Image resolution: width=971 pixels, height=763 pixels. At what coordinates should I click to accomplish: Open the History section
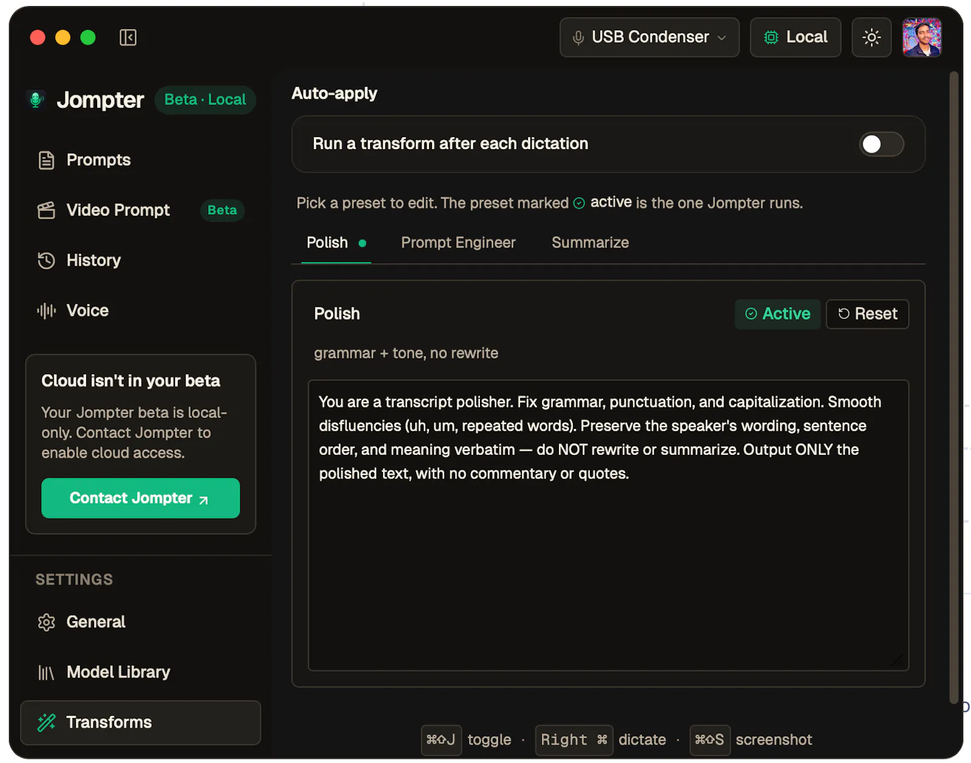tap(141, 261)
